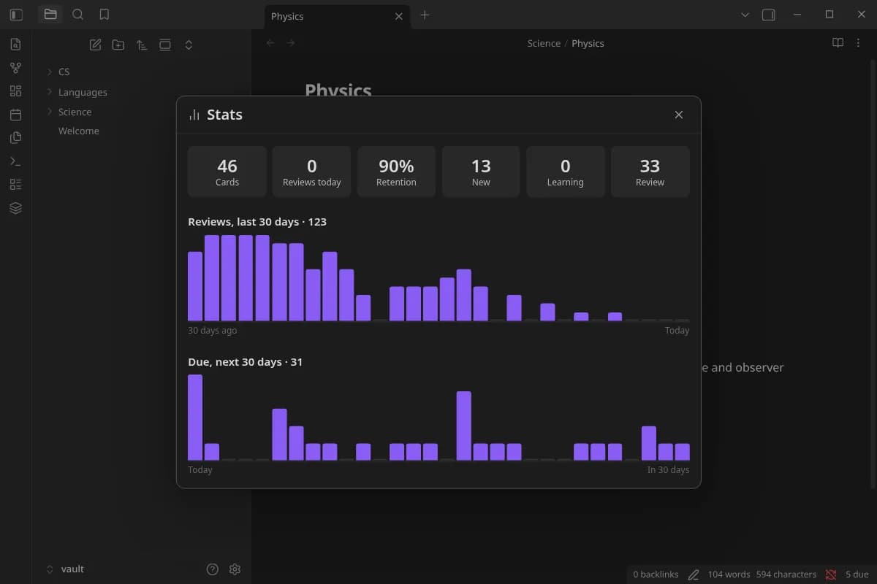Screen dimensions: 877x584
Task: Open the vault switcher
Action: pyautogui.click(x=72, y=569)
